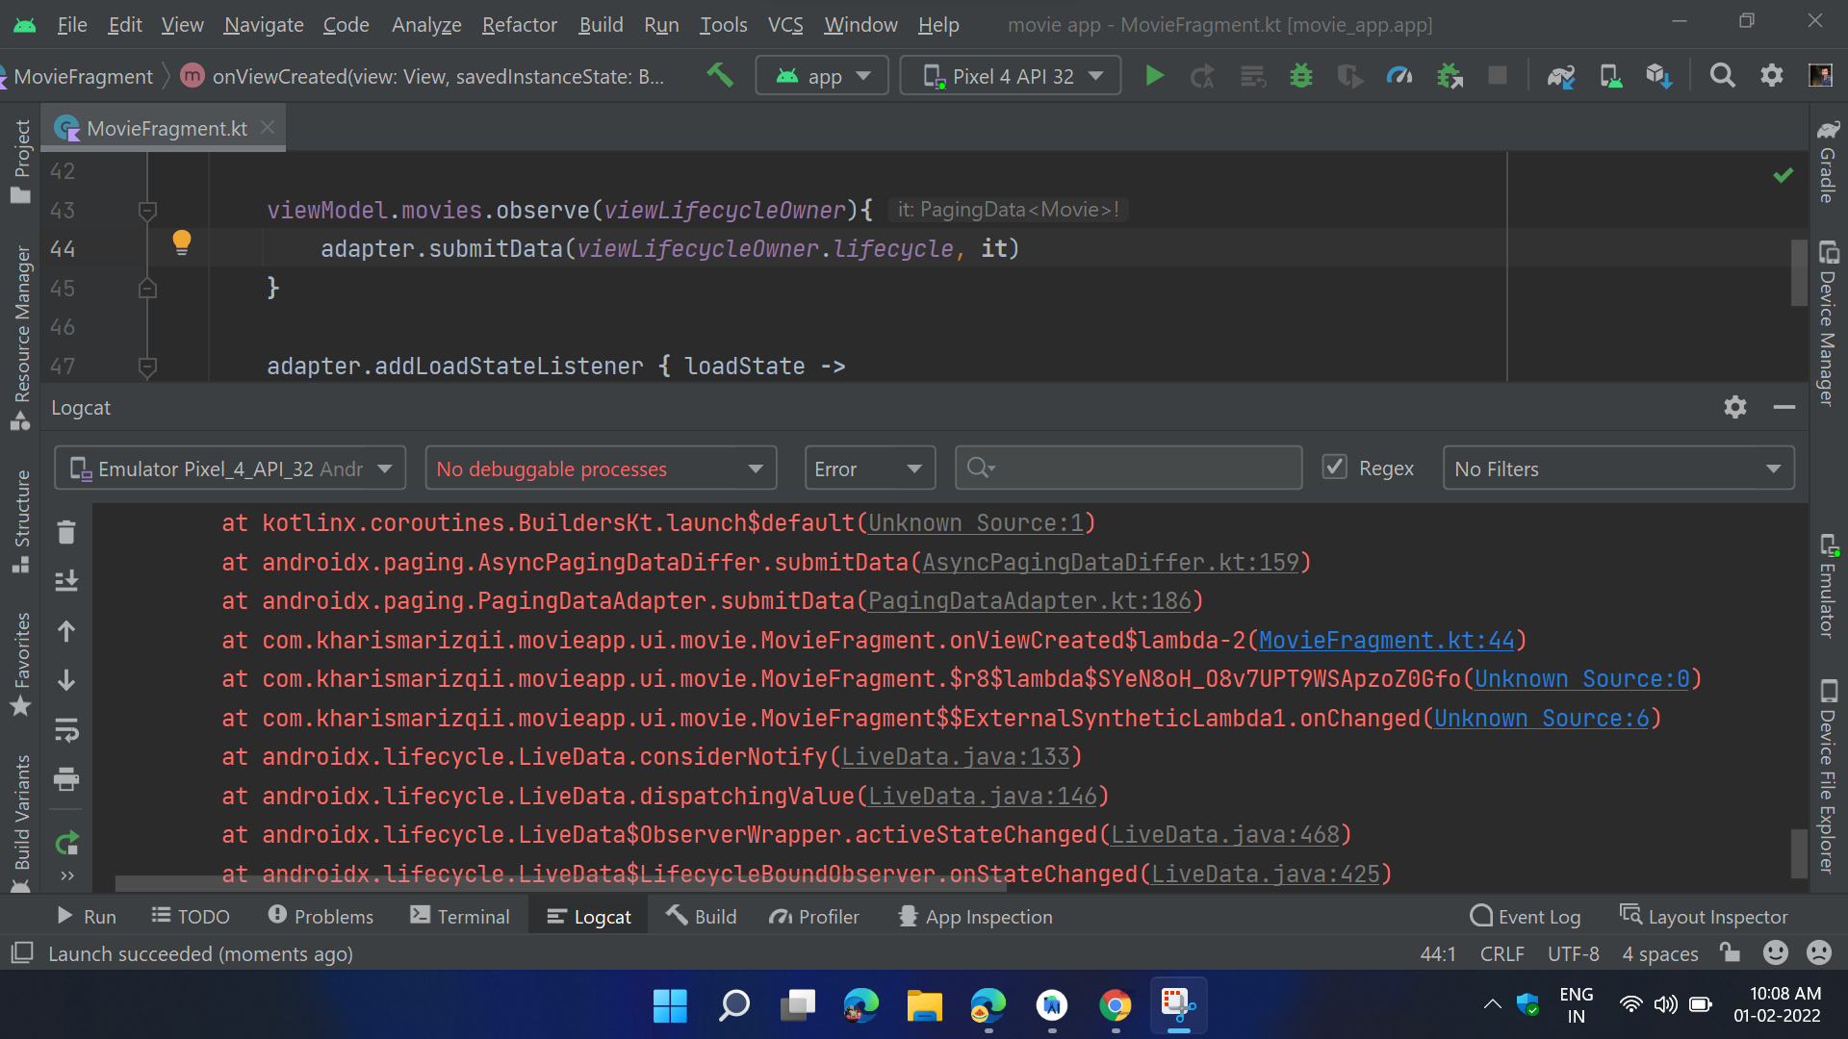
Task: Click the Debug app bug icon
Action: coord(1300,75)
